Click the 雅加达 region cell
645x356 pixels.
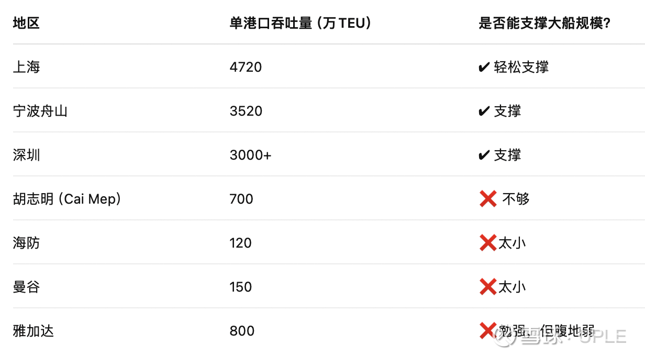click(x=33, y=331)
